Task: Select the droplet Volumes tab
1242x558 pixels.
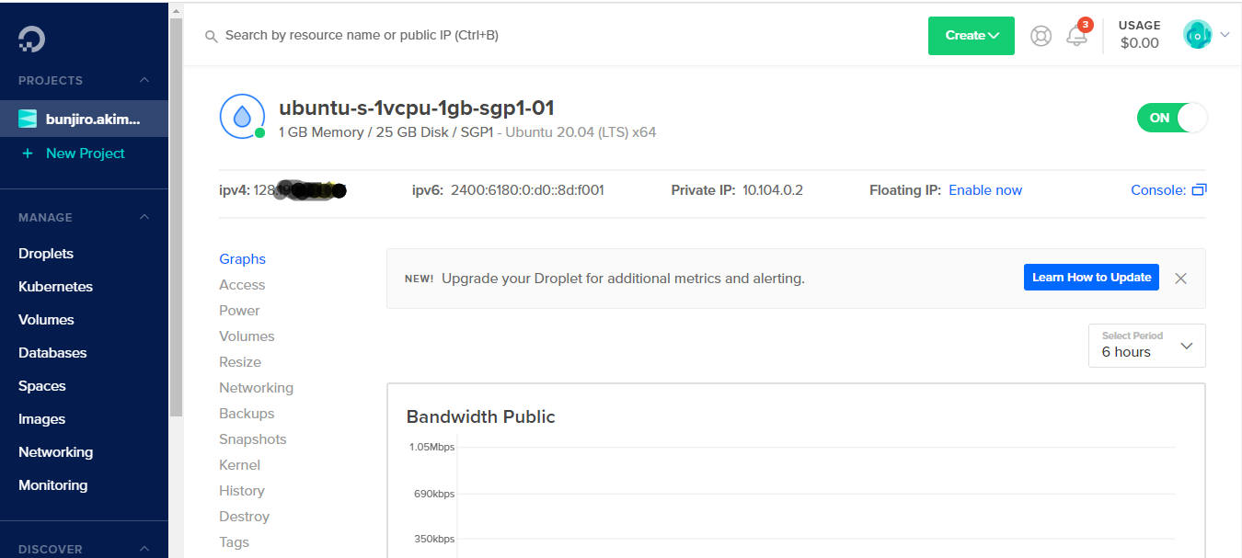Action: 247,336
